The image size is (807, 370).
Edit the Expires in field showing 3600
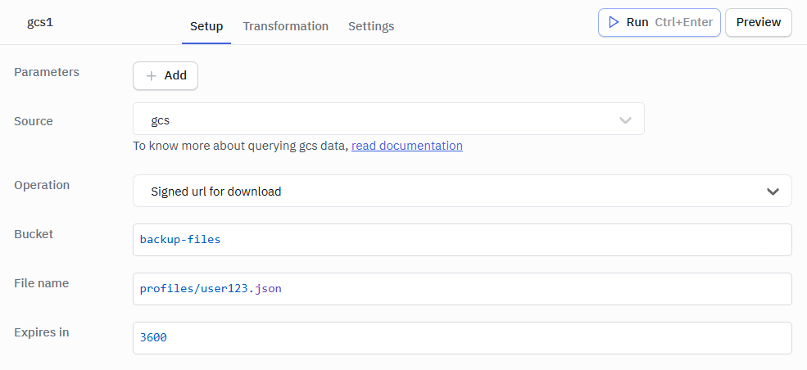462,337
